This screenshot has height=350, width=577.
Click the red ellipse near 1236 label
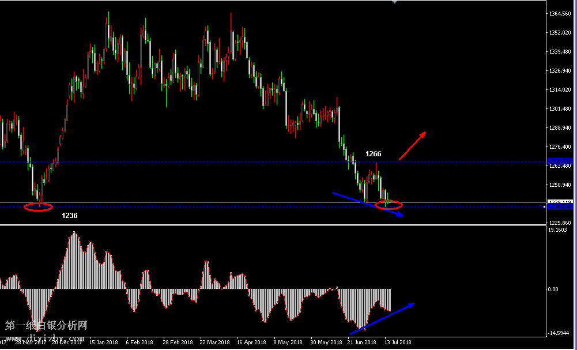tap(39, 207)
